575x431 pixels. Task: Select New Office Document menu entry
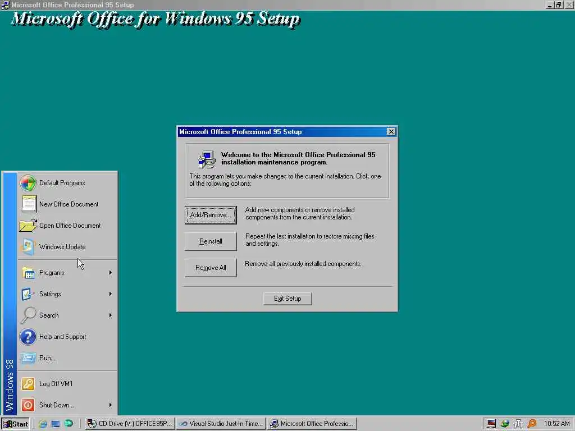point(67,204)
